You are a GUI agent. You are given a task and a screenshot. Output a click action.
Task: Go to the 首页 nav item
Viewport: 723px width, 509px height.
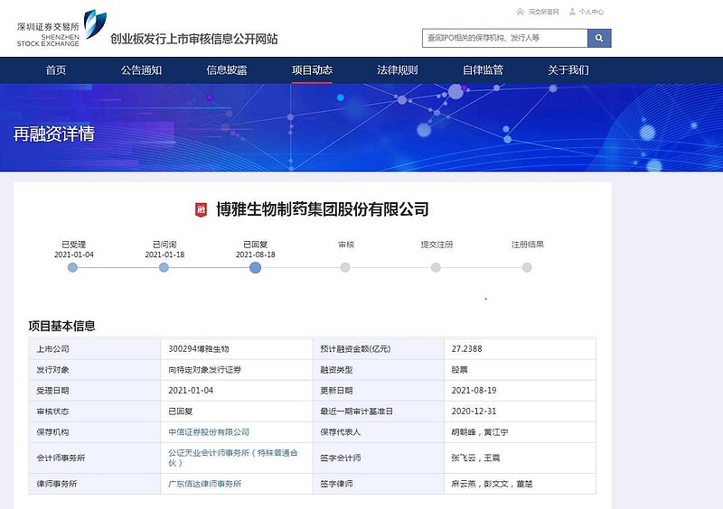(56, 70)
